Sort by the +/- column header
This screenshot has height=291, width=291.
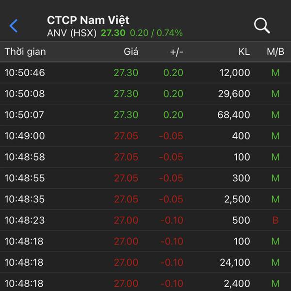(177, 52)
